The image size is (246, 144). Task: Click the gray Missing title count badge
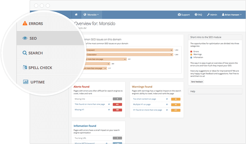[117, 99]
